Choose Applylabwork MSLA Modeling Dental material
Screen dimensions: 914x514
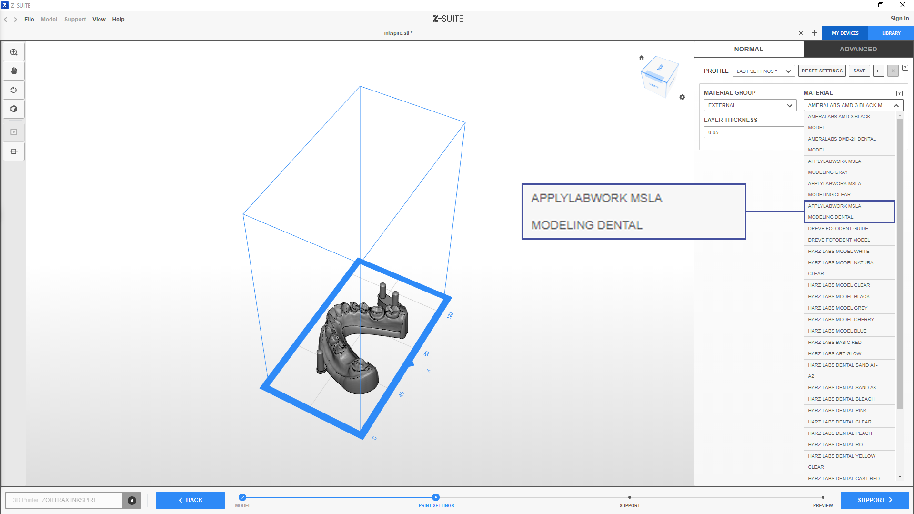coord(849,212)
